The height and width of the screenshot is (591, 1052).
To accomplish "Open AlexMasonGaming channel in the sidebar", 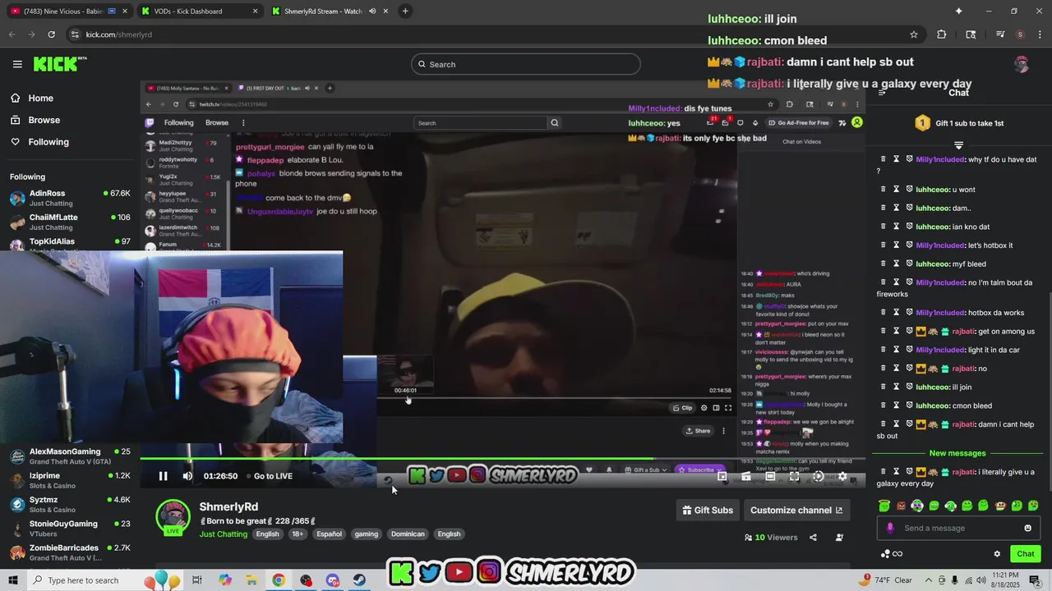I will coord(70,456).
